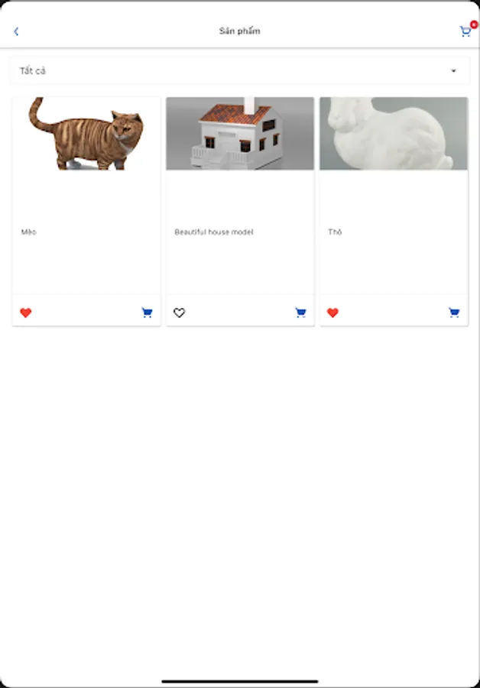This screenshot has height=688, width=480.
Task: Tap the Sản phẩm page title
Action: point(239,31)
